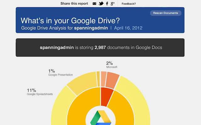Share report on Twitter bird icon
Screen dimensions: 201x125
click(x=101, y=3)
